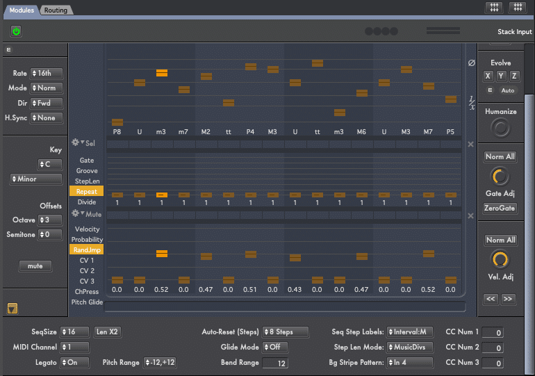The image size is (535, 376).
Task: Toggle Evolve Z button
Action: (x=514, y=76)
